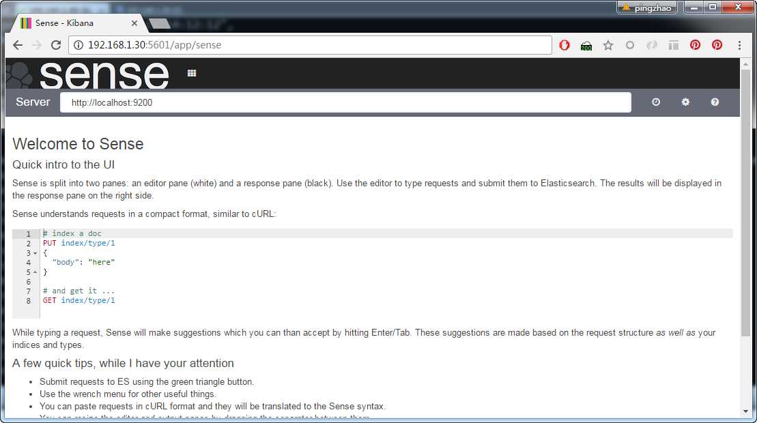Close the Sense - Kibana tab
Screen dimensions: 757x423
[134, 23]
